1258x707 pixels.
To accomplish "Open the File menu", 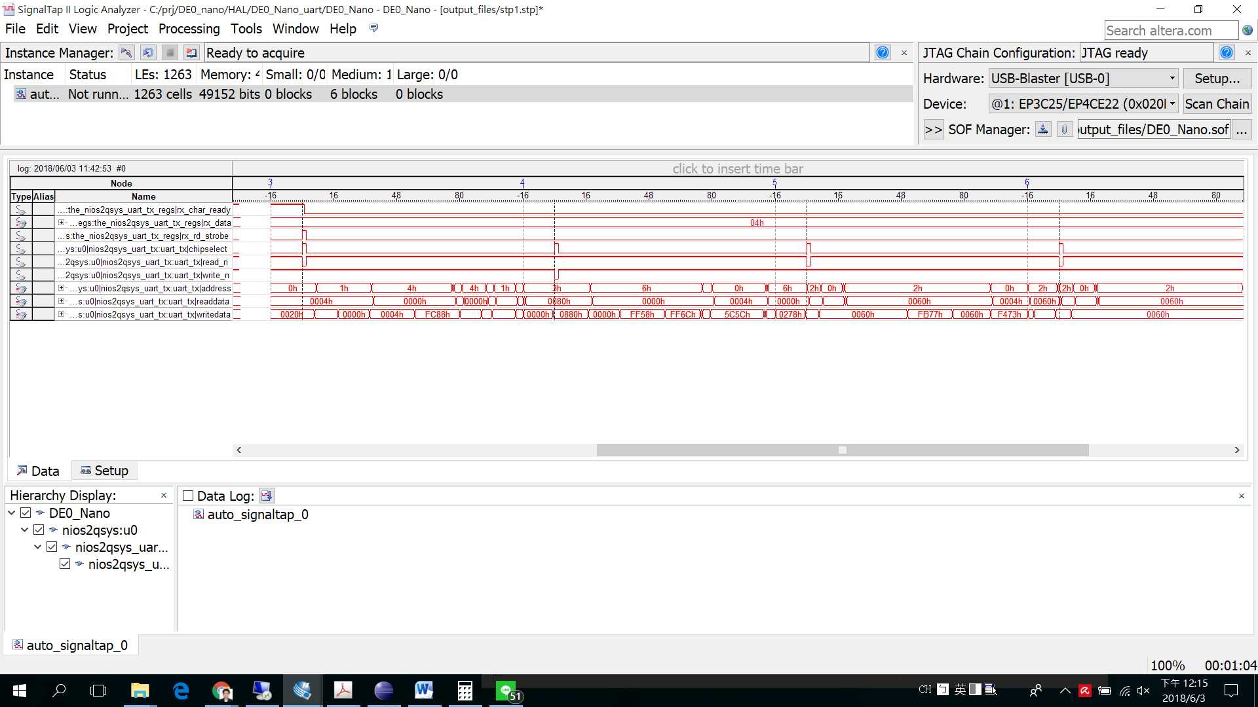I will [x=15, y=29].
